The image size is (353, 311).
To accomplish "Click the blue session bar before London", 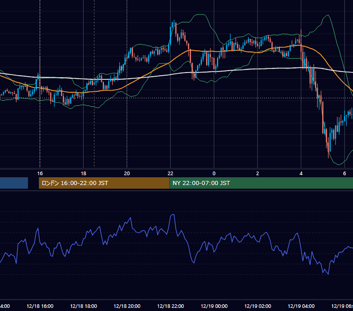I will tap(14, 183).
